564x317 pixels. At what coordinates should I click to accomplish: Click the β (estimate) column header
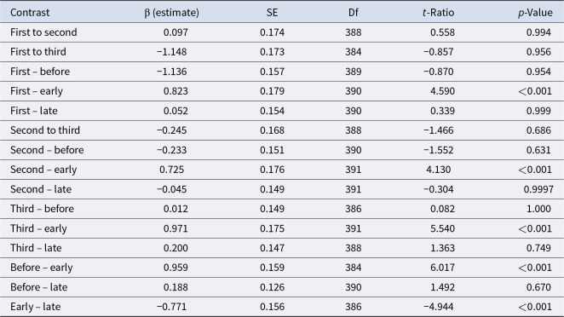171,13
